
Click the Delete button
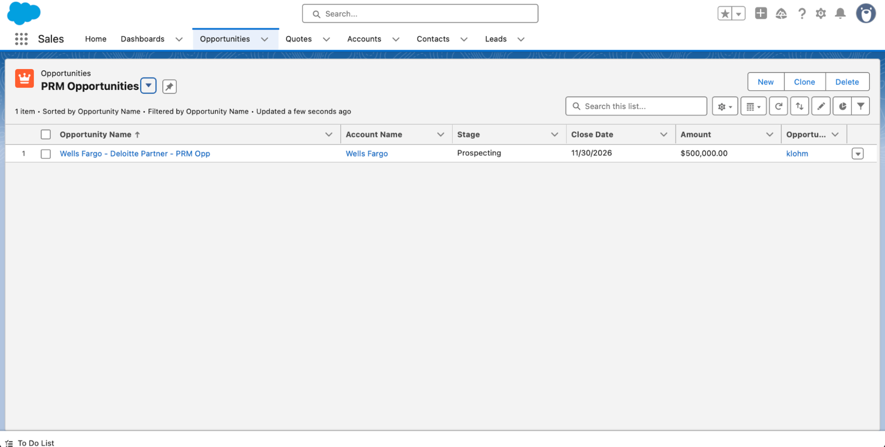click(x=847, y=82)
